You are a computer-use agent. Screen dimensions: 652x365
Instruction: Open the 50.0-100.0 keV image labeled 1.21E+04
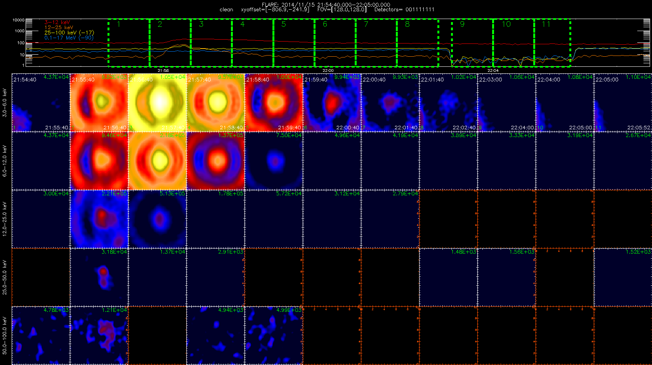[99, 335]
